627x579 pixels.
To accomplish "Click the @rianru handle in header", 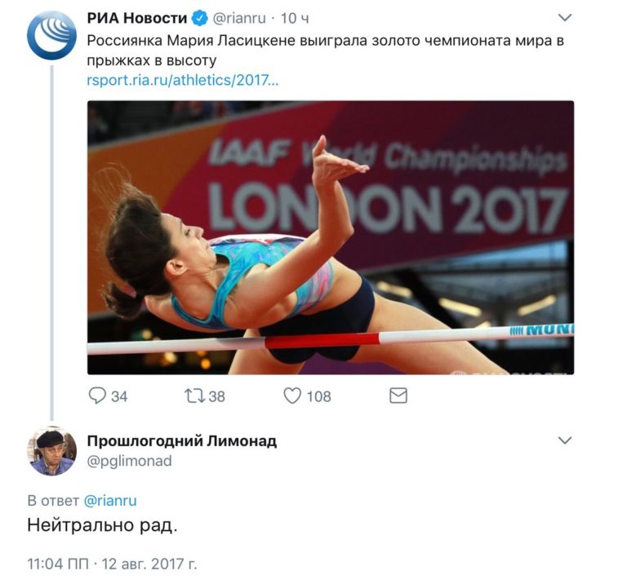I will [x=239, y=19].
